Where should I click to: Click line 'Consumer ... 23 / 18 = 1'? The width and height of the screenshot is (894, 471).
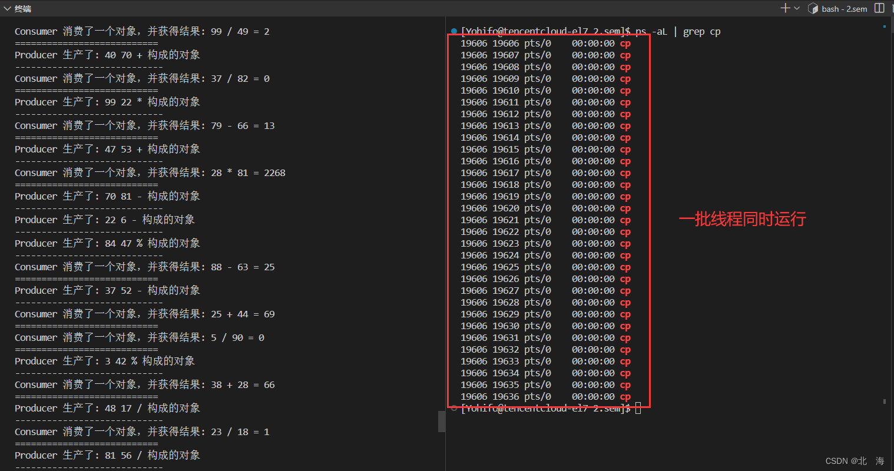142,432
